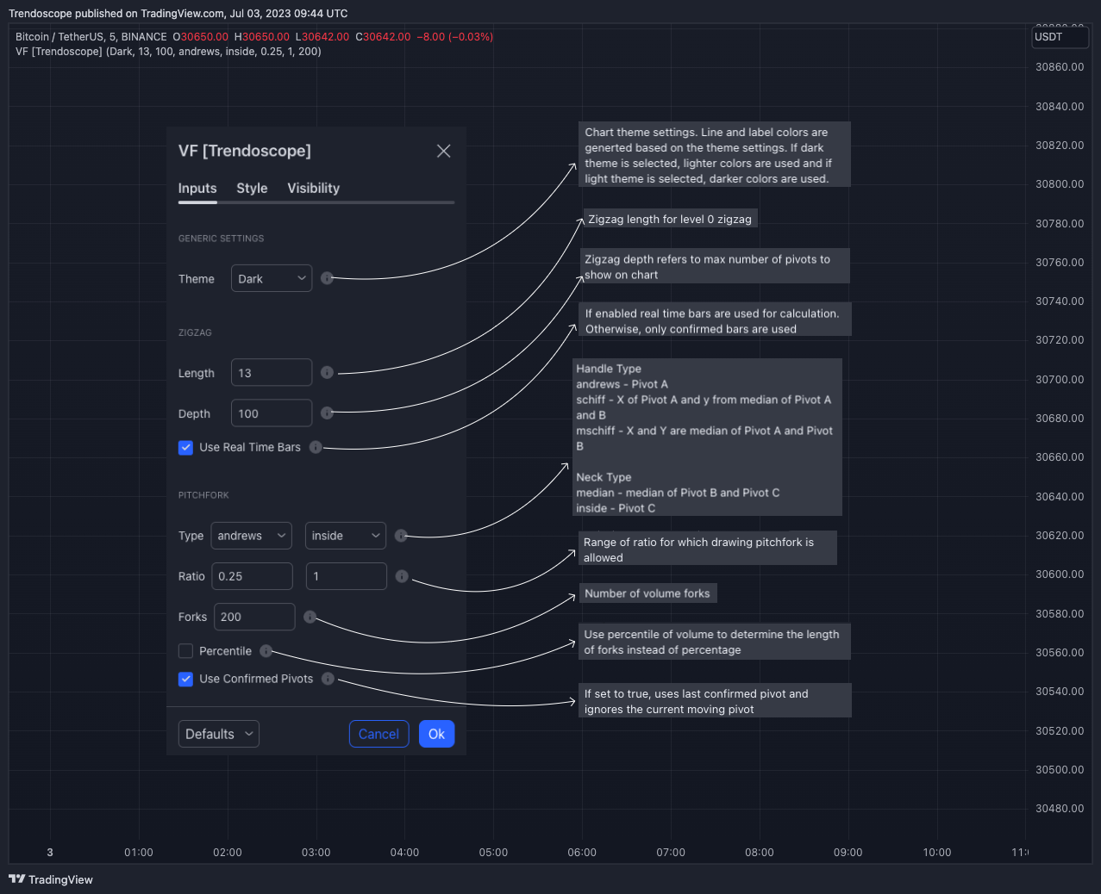Click info icon next to Use Real Time Bars

coord(316,447)
